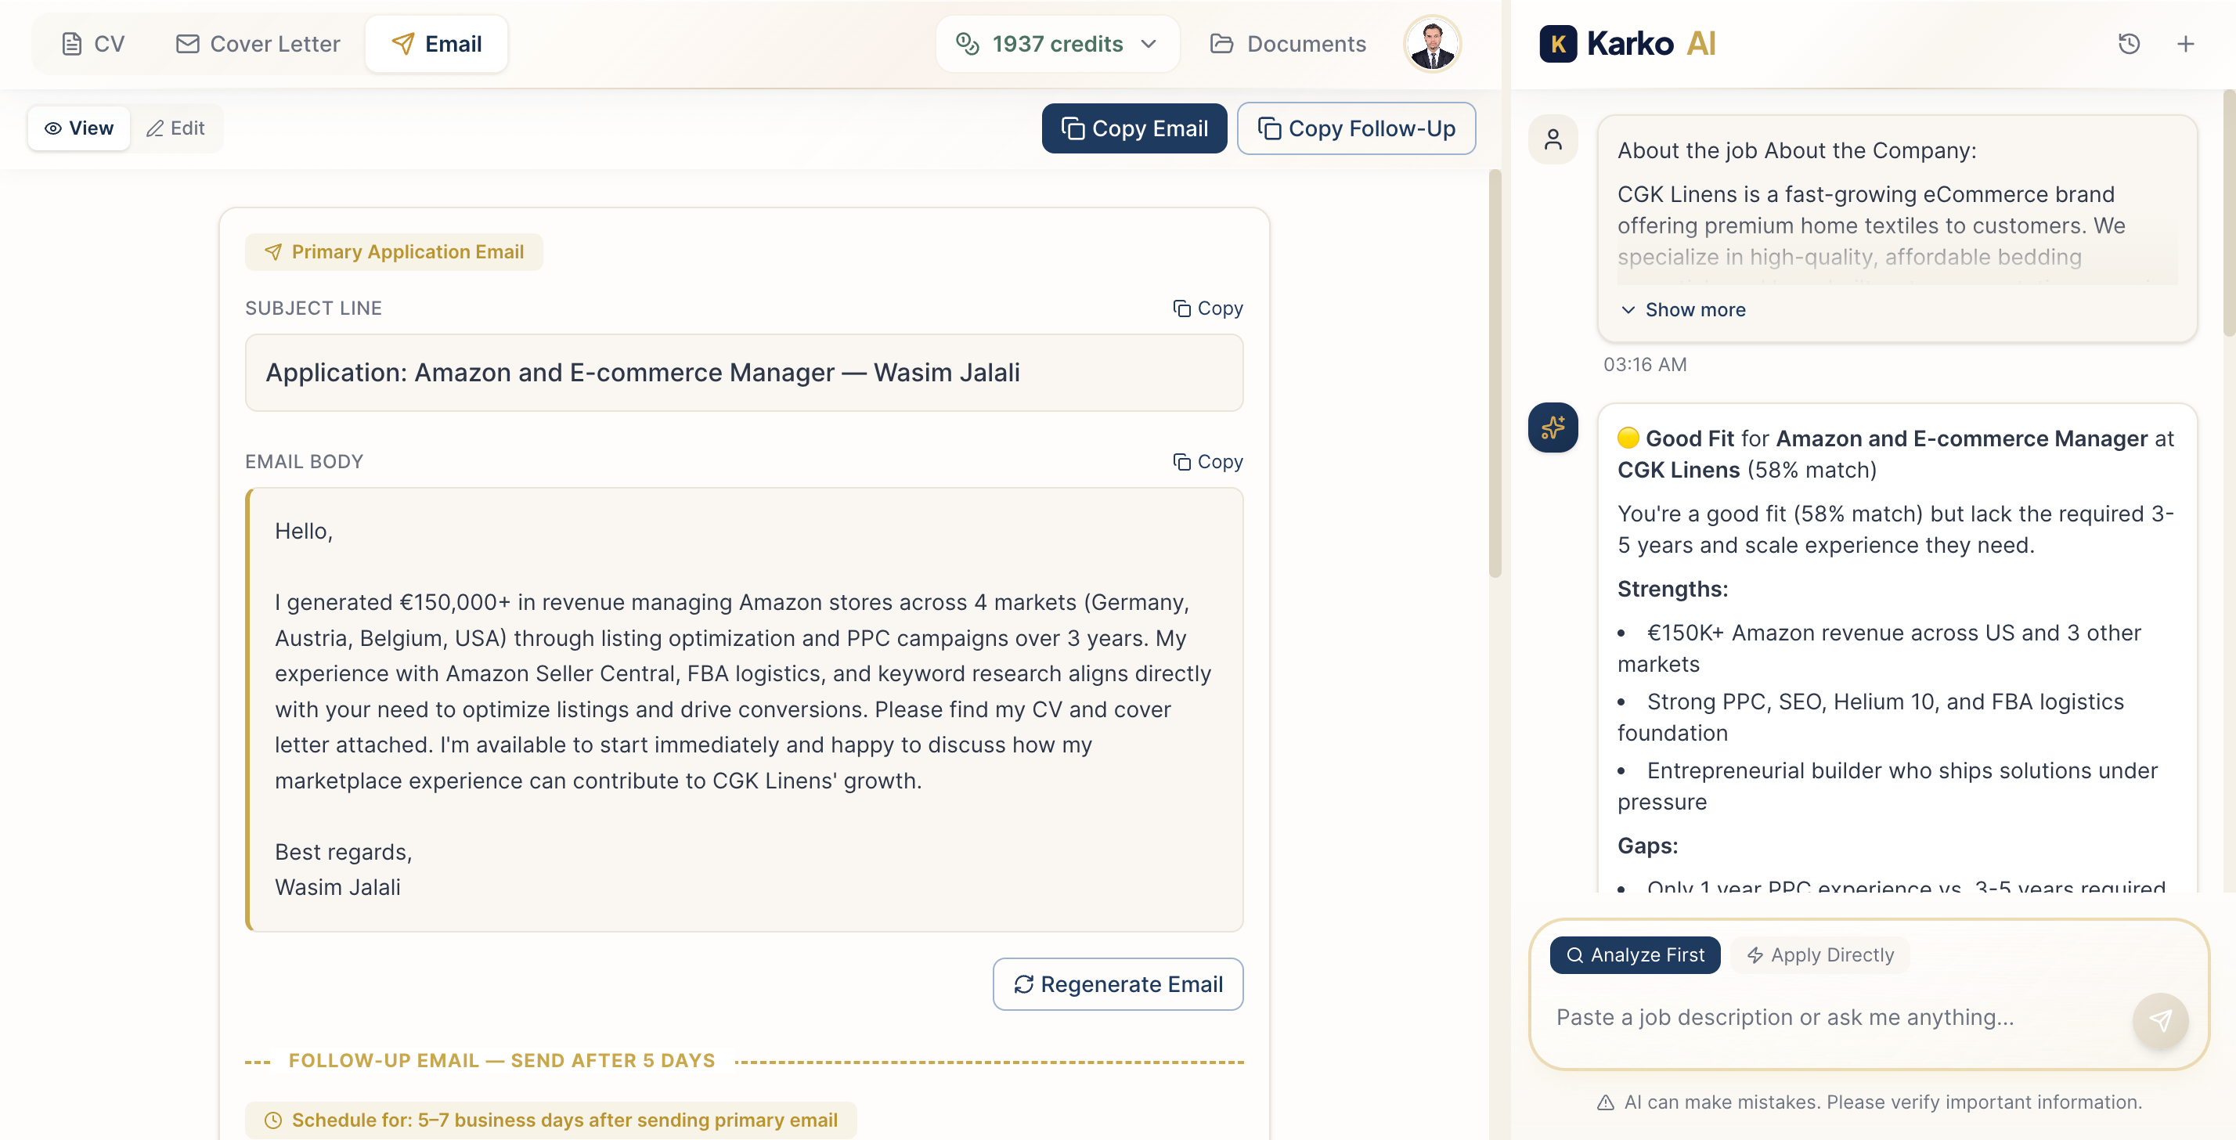This screenshot has height=1140, width=2236.
Task: Select Analyze First mode
Action: point(1635,955)
